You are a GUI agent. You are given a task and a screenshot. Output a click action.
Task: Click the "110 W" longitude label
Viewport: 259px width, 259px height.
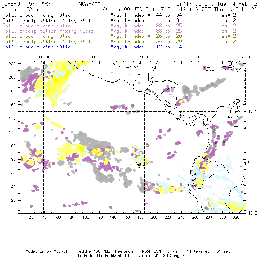click(x=44, y=57)
